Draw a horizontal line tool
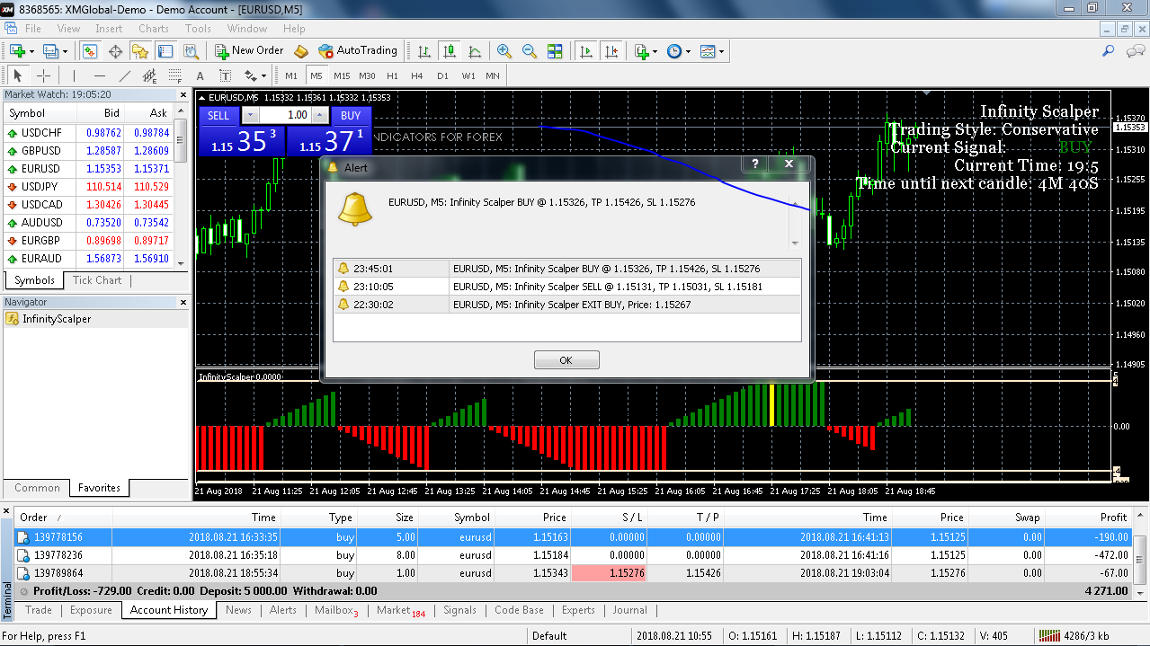The height and width of the screenshot is (646, 1150). [99, 75]
